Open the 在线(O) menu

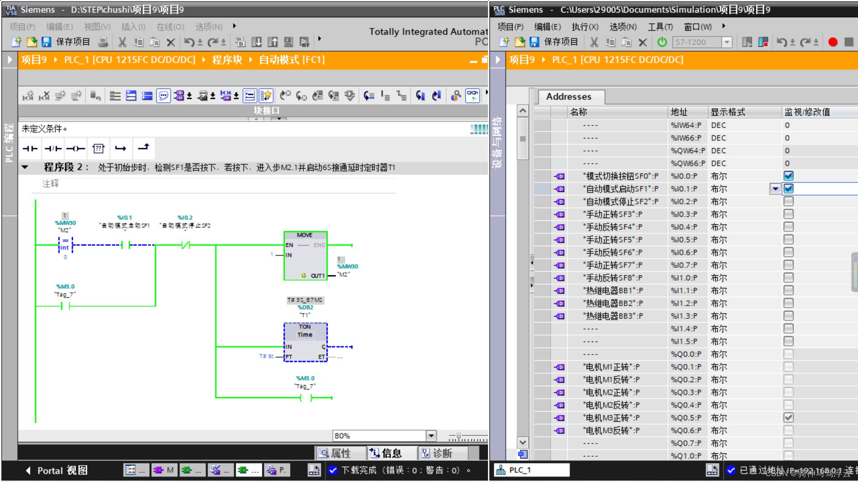pos(170,27)
